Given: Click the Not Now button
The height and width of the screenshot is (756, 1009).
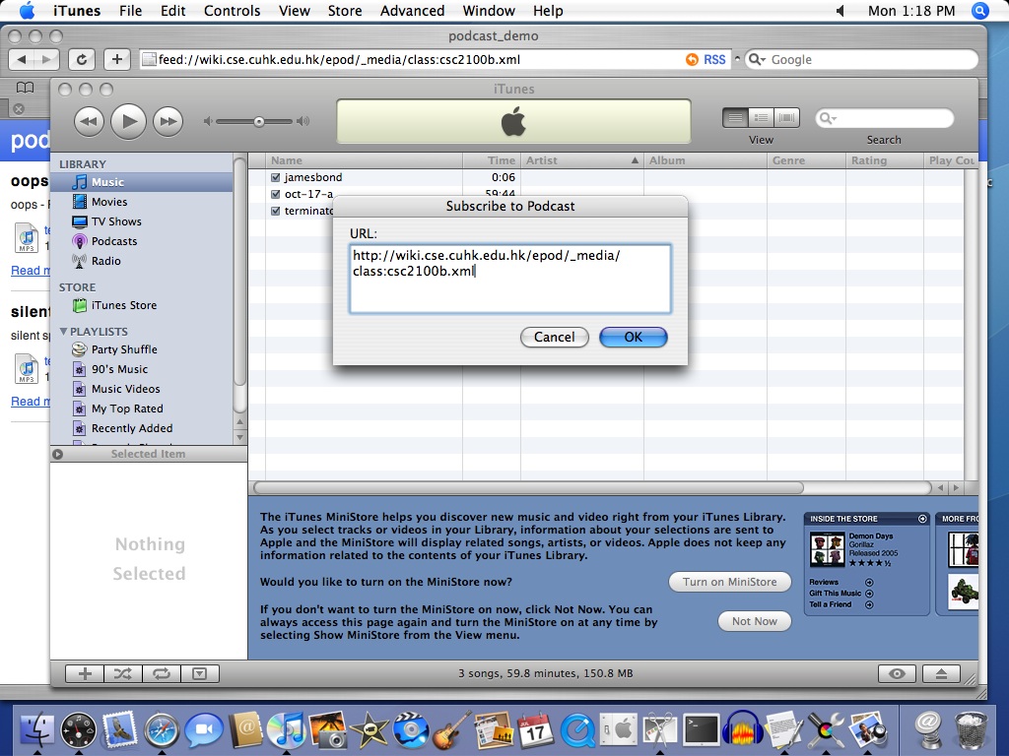Looking at the screenshot, I should click(754, 621).
